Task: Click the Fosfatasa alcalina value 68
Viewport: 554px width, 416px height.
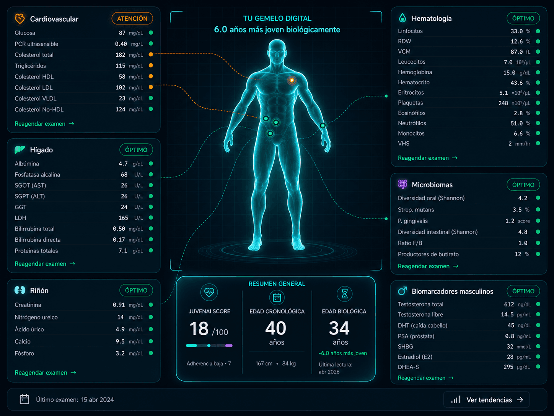Action: click(x=124, y=174)
